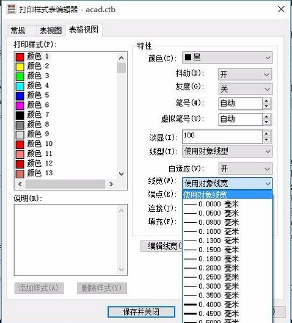Decrease 笔号 with down spinner

coord(267,106)
